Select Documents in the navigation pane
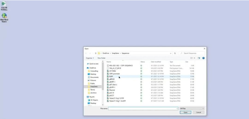The height and width of the screenshot is (119, 249). (x=94, y=77)
